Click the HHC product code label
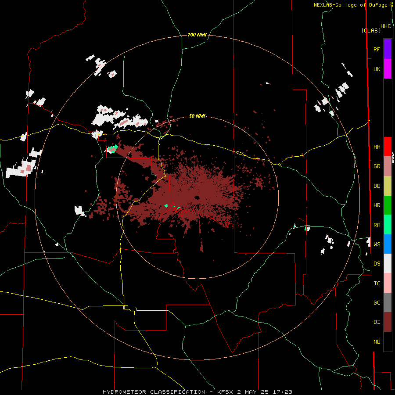 tap(385, 26)
